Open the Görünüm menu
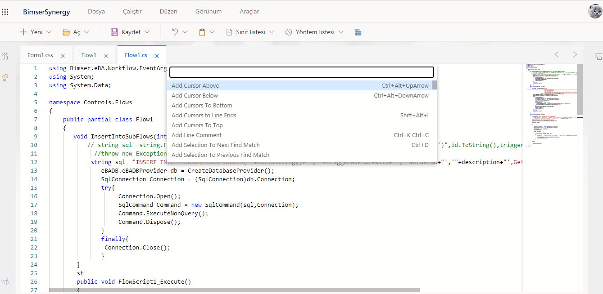 tap(208, 12)
